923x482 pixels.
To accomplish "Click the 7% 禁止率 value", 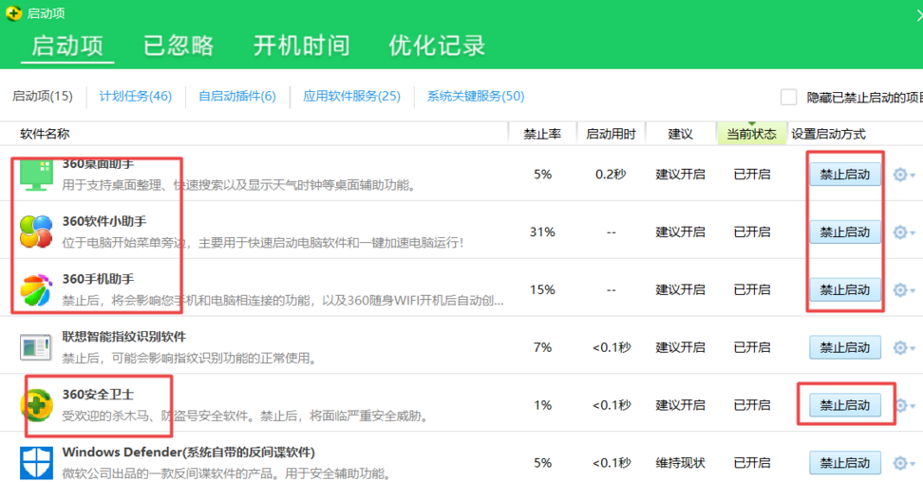I will pos(542,347).
